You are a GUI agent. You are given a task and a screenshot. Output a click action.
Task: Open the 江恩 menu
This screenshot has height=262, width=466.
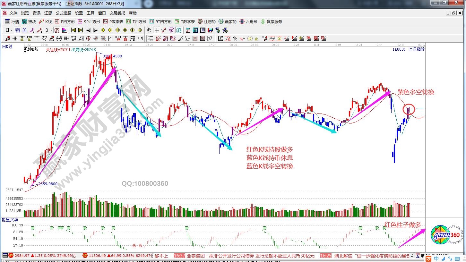pos(48,13)
